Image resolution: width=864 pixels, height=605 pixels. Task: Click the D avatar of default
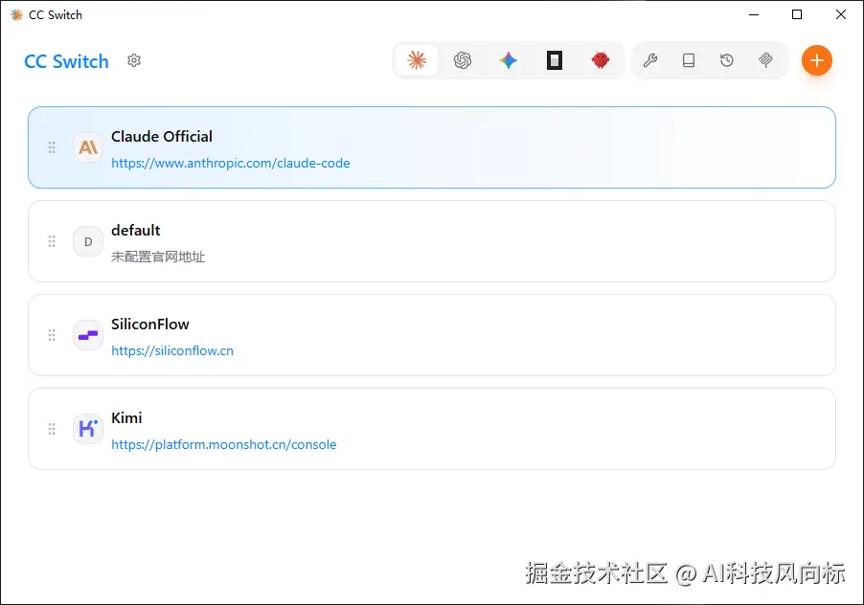[x=88, y=241]
